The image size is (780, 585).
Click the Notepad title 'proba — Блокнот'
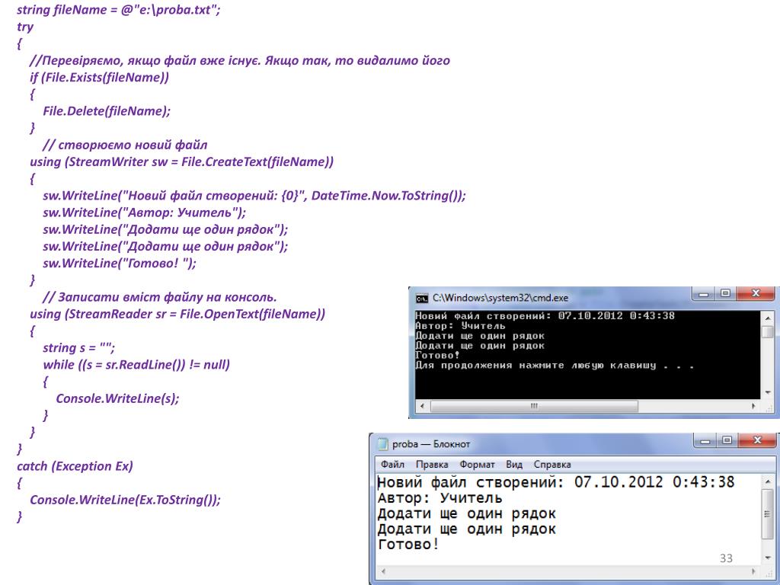point(431,444)
